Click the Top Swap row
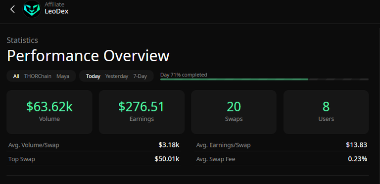380x184 pixels. click(94, 159)
